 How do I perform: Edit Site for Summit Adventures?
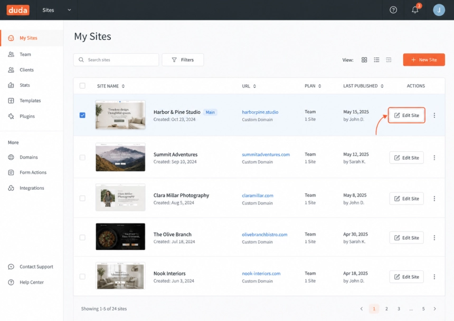406,158
